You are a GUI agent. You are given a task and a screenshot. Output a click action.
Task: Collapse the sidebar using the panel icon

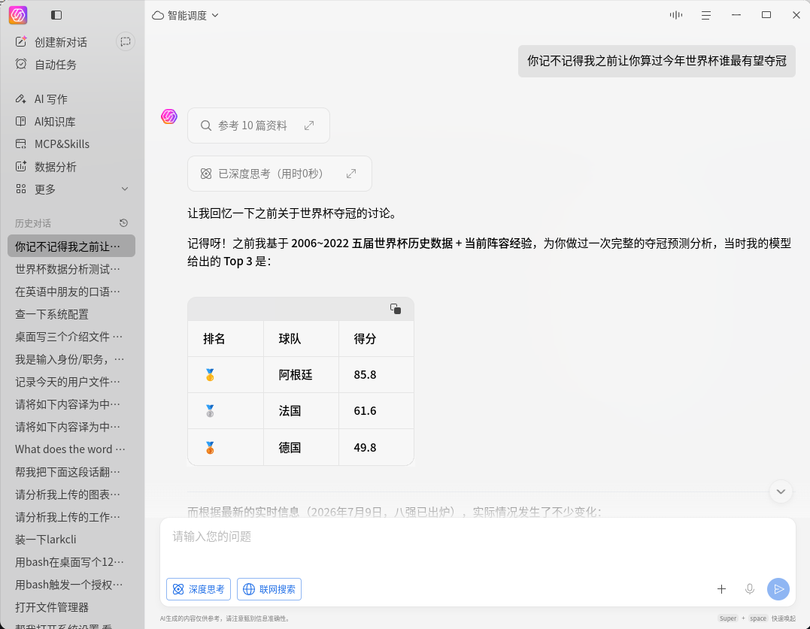click(x=56, y=15)
